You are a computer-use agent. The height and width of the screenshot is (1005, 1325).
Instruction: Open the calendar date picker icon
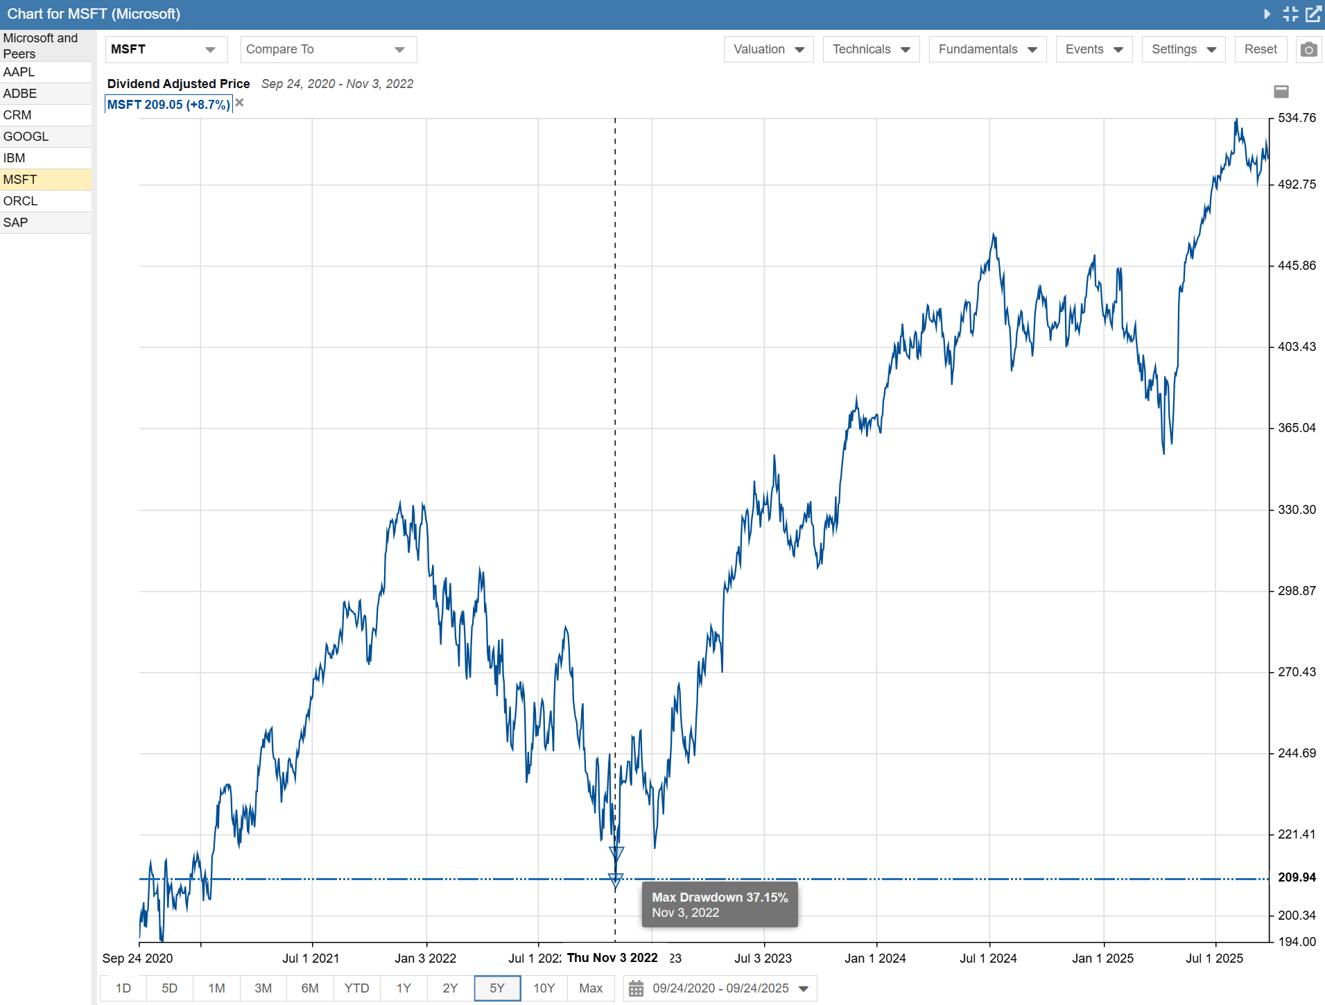636,988
